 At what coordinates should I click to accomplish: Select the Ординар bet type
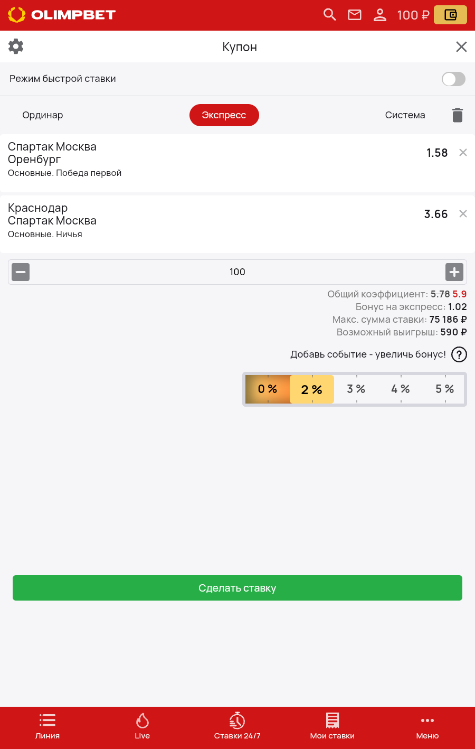pyautogui.click(x=43, y=115)
